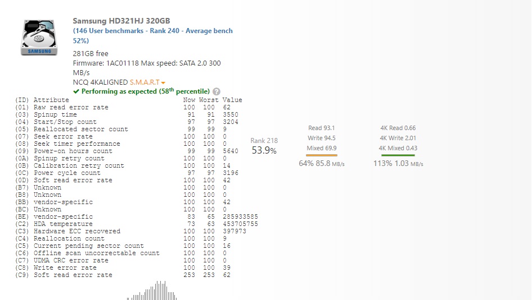Click the green 4K performance bar
This screenshot has height=300, width=532.
coord(398,155)
